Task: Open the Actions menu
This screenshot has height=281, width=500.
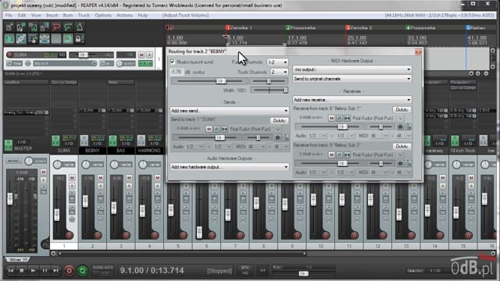Action: pyautogui.click(x=124, y=16)
